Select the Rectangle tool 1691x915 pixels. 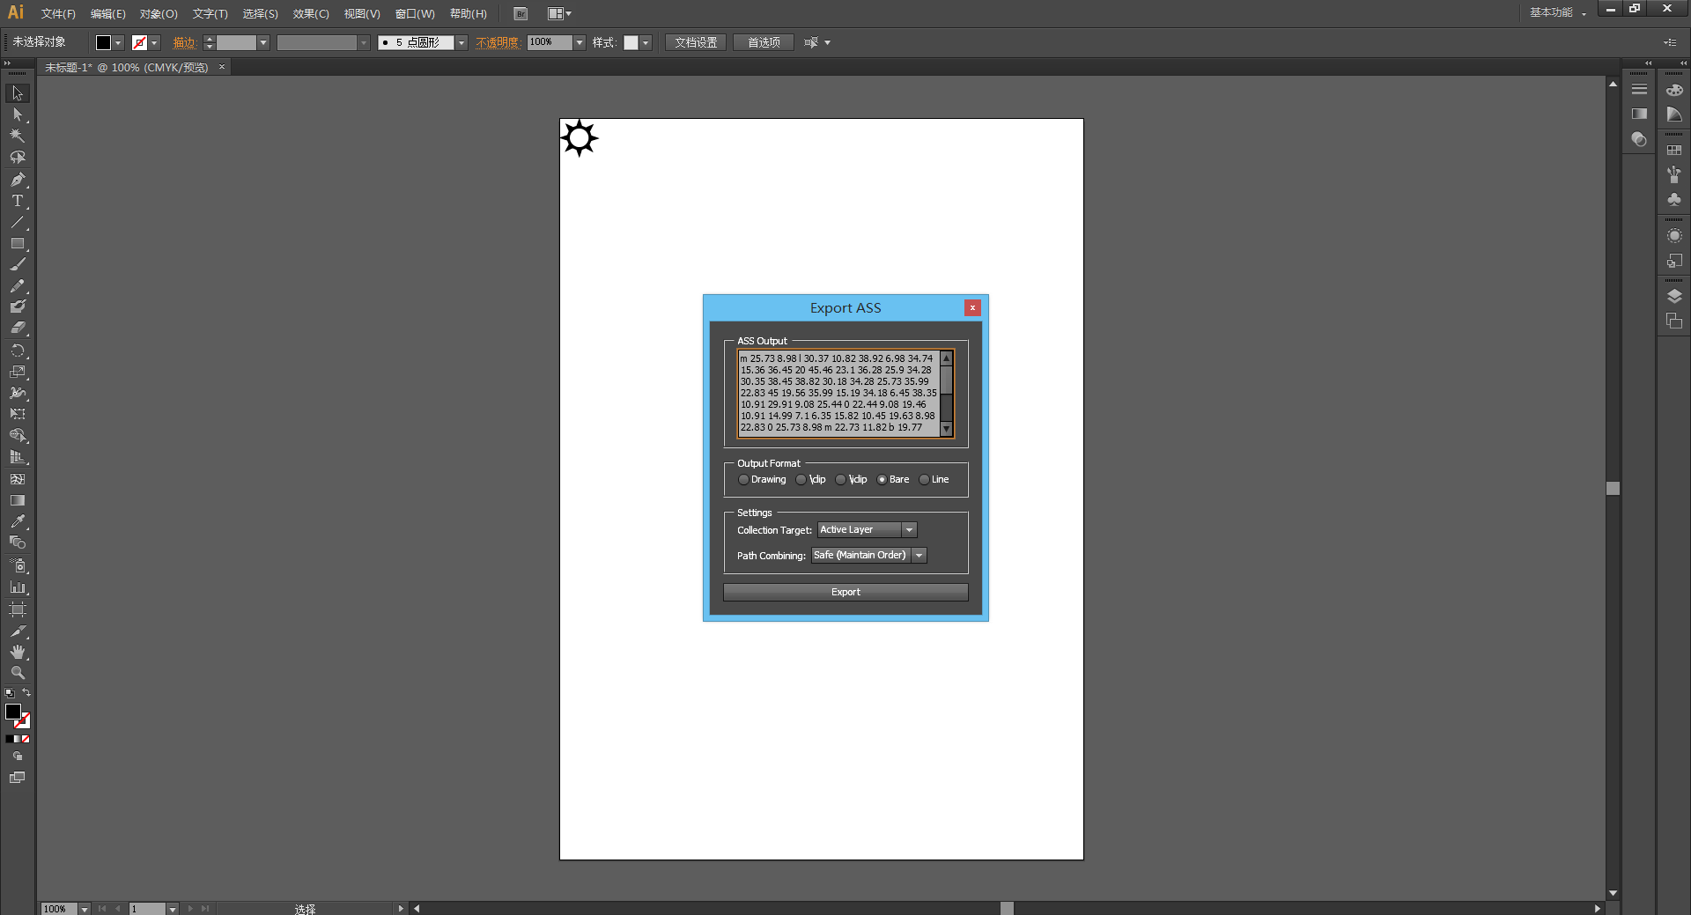pyautogui.click(x=18, y=243)
